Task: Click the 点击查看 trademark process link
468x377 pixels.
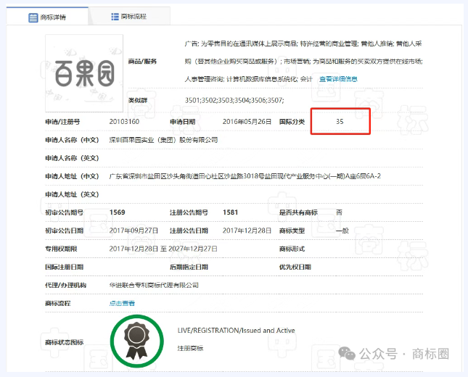Action: 121,303
